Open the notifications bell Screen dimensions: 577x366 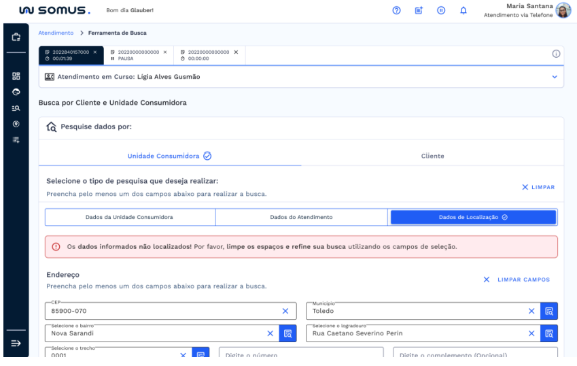coord(464,10)
